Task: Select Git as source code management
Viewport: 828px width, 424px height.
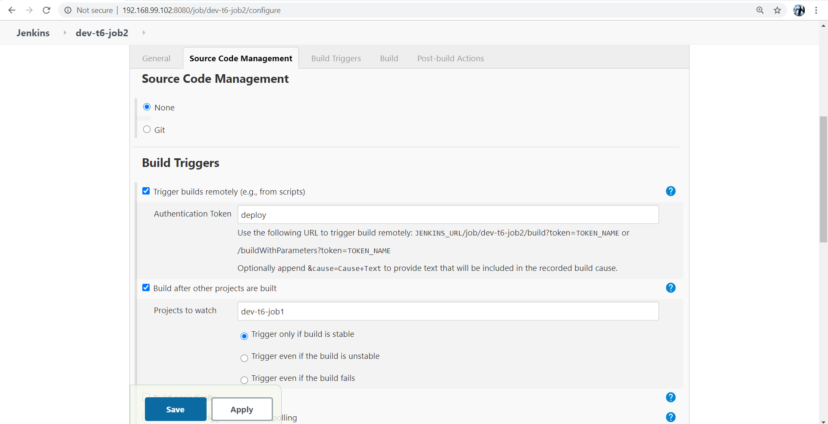Action: (147, 129)
